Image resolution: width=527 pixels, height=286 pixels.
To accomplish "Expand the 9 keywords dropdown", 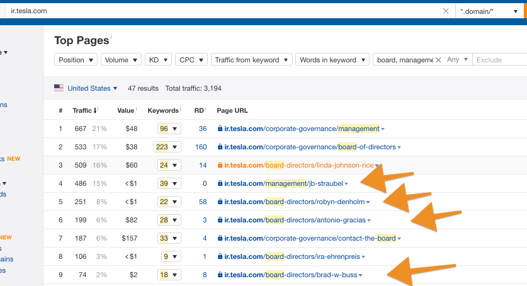I will (171, 256).
